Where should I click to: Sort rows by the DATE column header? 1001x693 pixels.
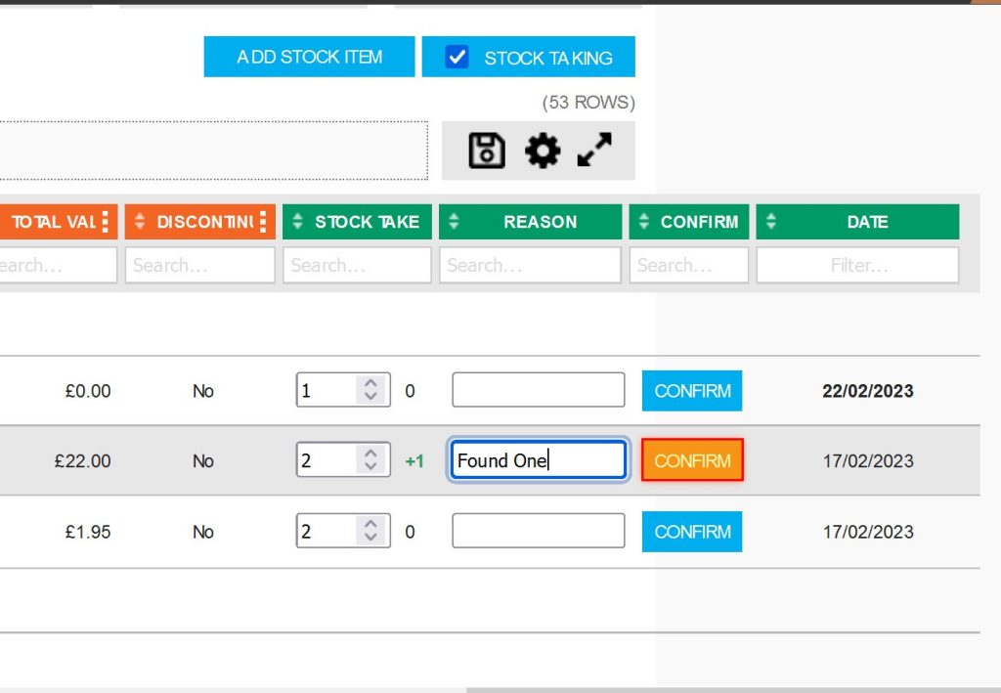point(867,221)
